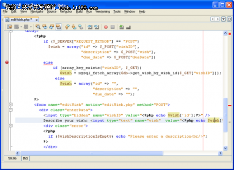Viewport: 234px width, 170px height.
Task: Open the Help menu
Action: point(142,12)
